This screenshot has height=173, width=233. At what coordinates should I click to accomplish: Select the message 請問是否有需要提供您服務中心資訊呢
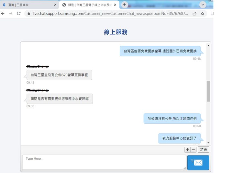[60, 99]
